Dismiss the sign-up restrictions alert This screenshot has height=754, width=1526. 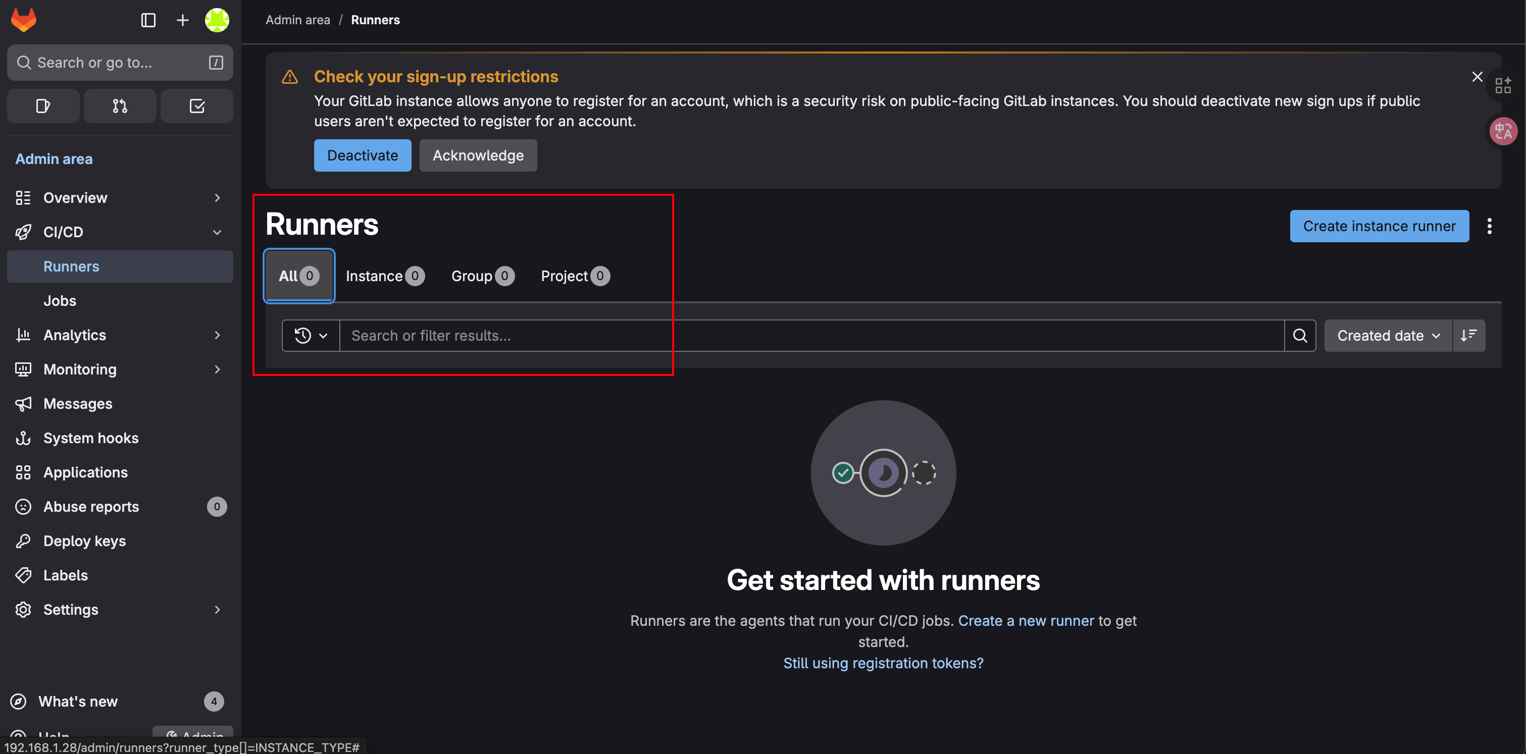pyautogui.click(x=1477, y=77)
